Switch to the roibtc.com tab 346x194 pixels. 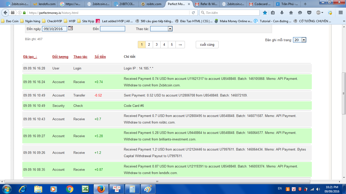click(152, 4)
